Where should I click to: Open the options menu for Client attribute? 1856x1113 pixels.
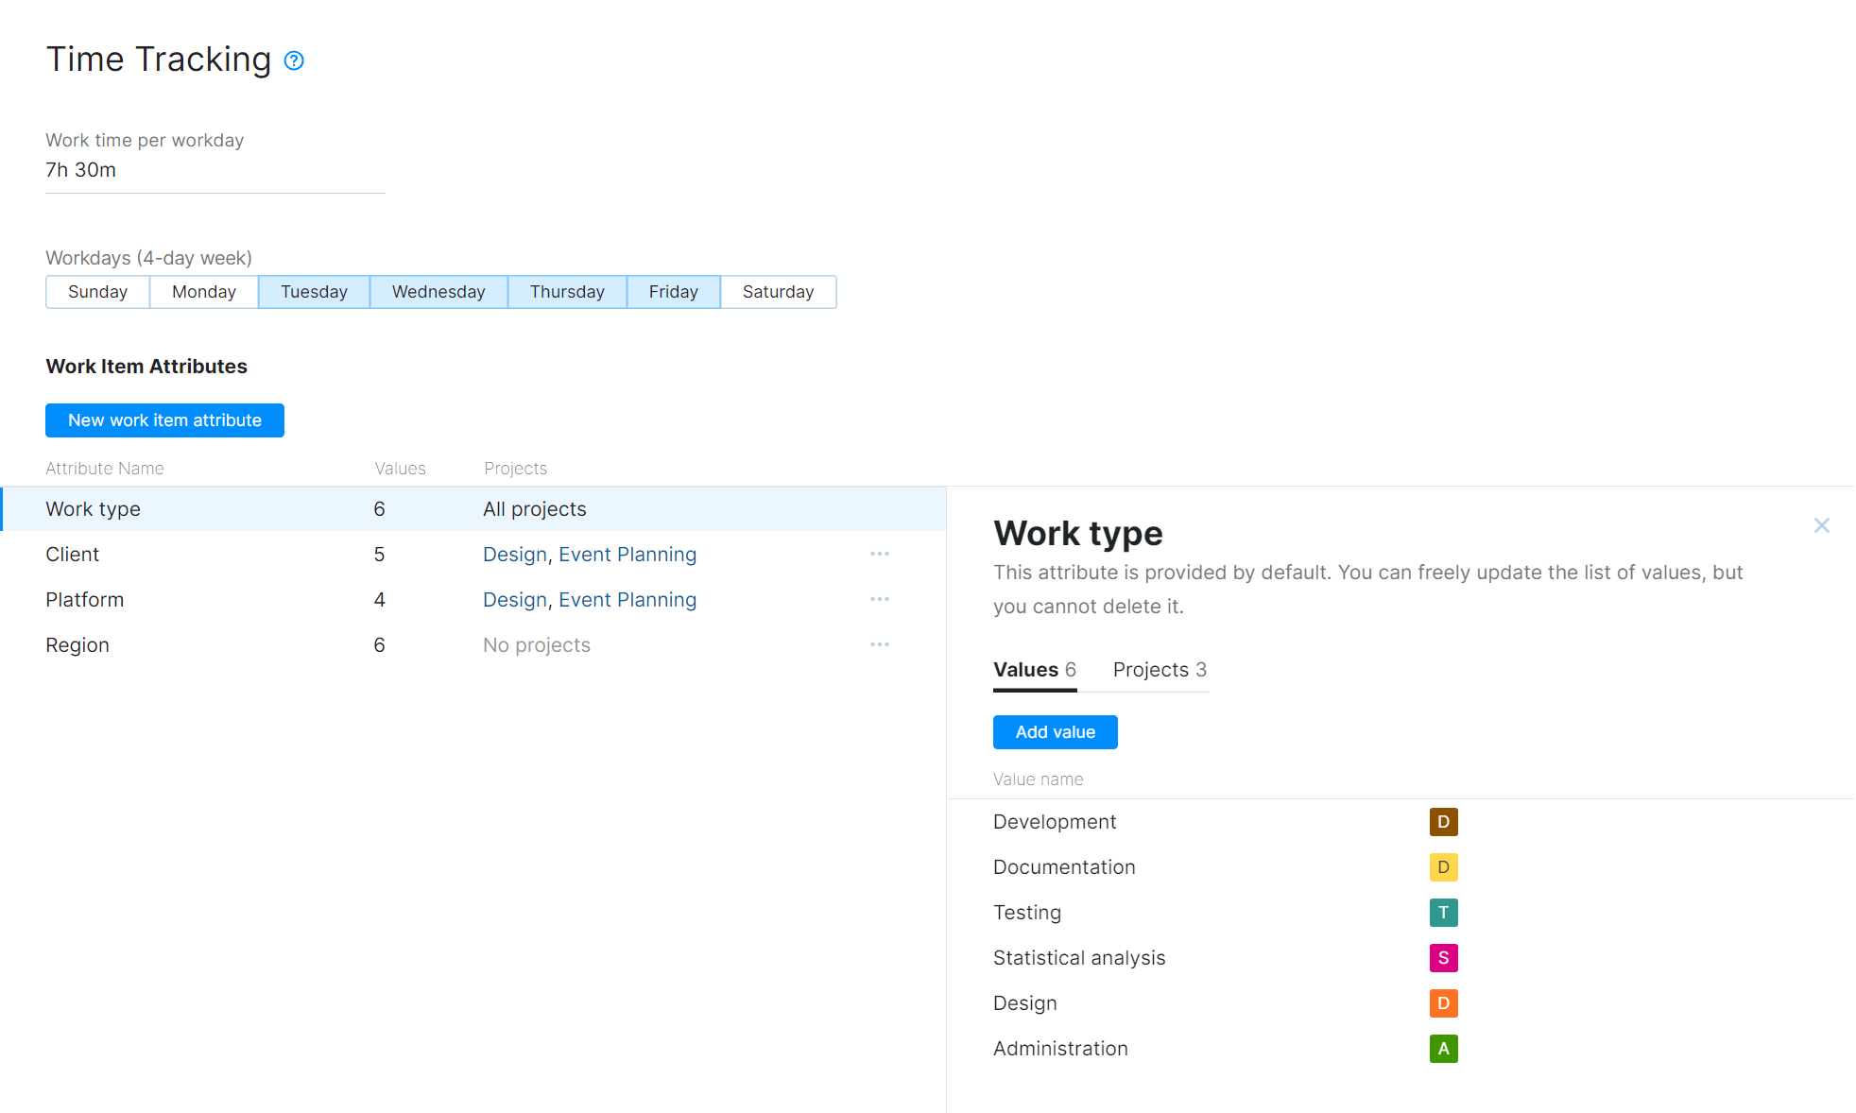coord(879,554)
